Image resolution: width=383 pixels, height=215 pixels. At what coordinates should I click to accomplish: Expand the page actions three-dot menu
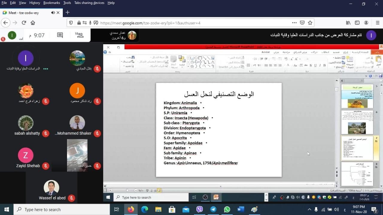pyautogui.click(x=294, y=23)
